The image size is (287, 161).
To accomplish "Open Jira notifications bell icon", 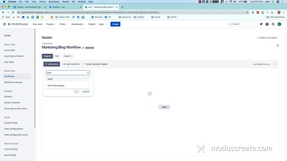I will [x=261, y=24].
